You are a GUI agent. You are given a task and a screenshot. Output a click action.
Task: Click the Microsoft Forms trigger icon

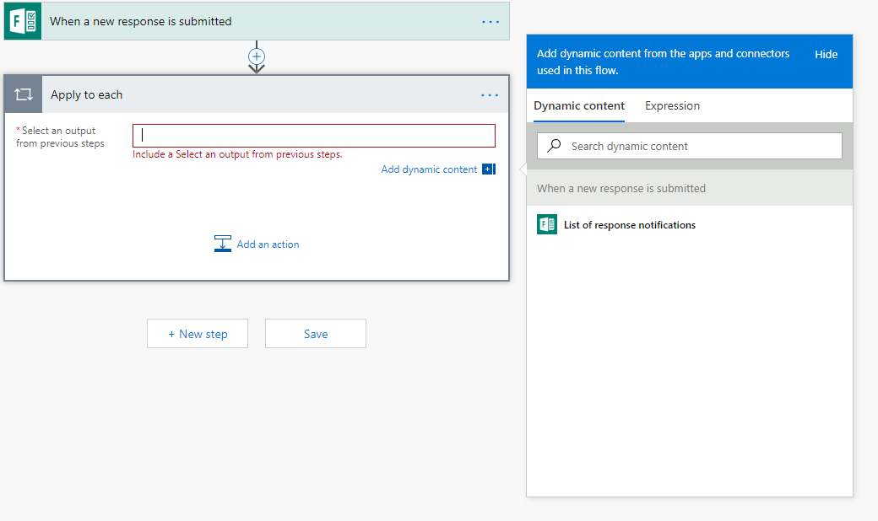pyautogui.click(x=23, y=21)
